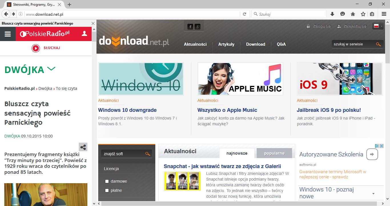This screenshot has height=206, width=390.
Task: Click PolskieRadio.pl breadcrumb link
Action: pyautogui.click(x=19, y=88)
